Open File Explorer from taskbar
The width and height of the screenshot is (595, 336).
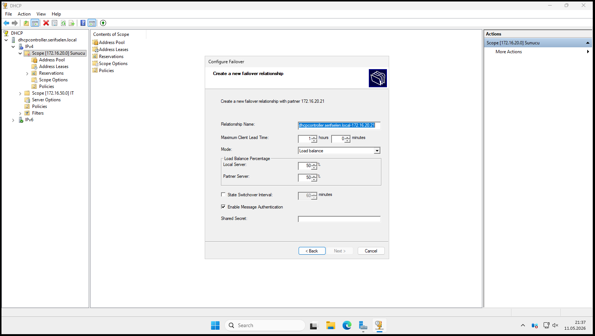[x=330, y=325]
